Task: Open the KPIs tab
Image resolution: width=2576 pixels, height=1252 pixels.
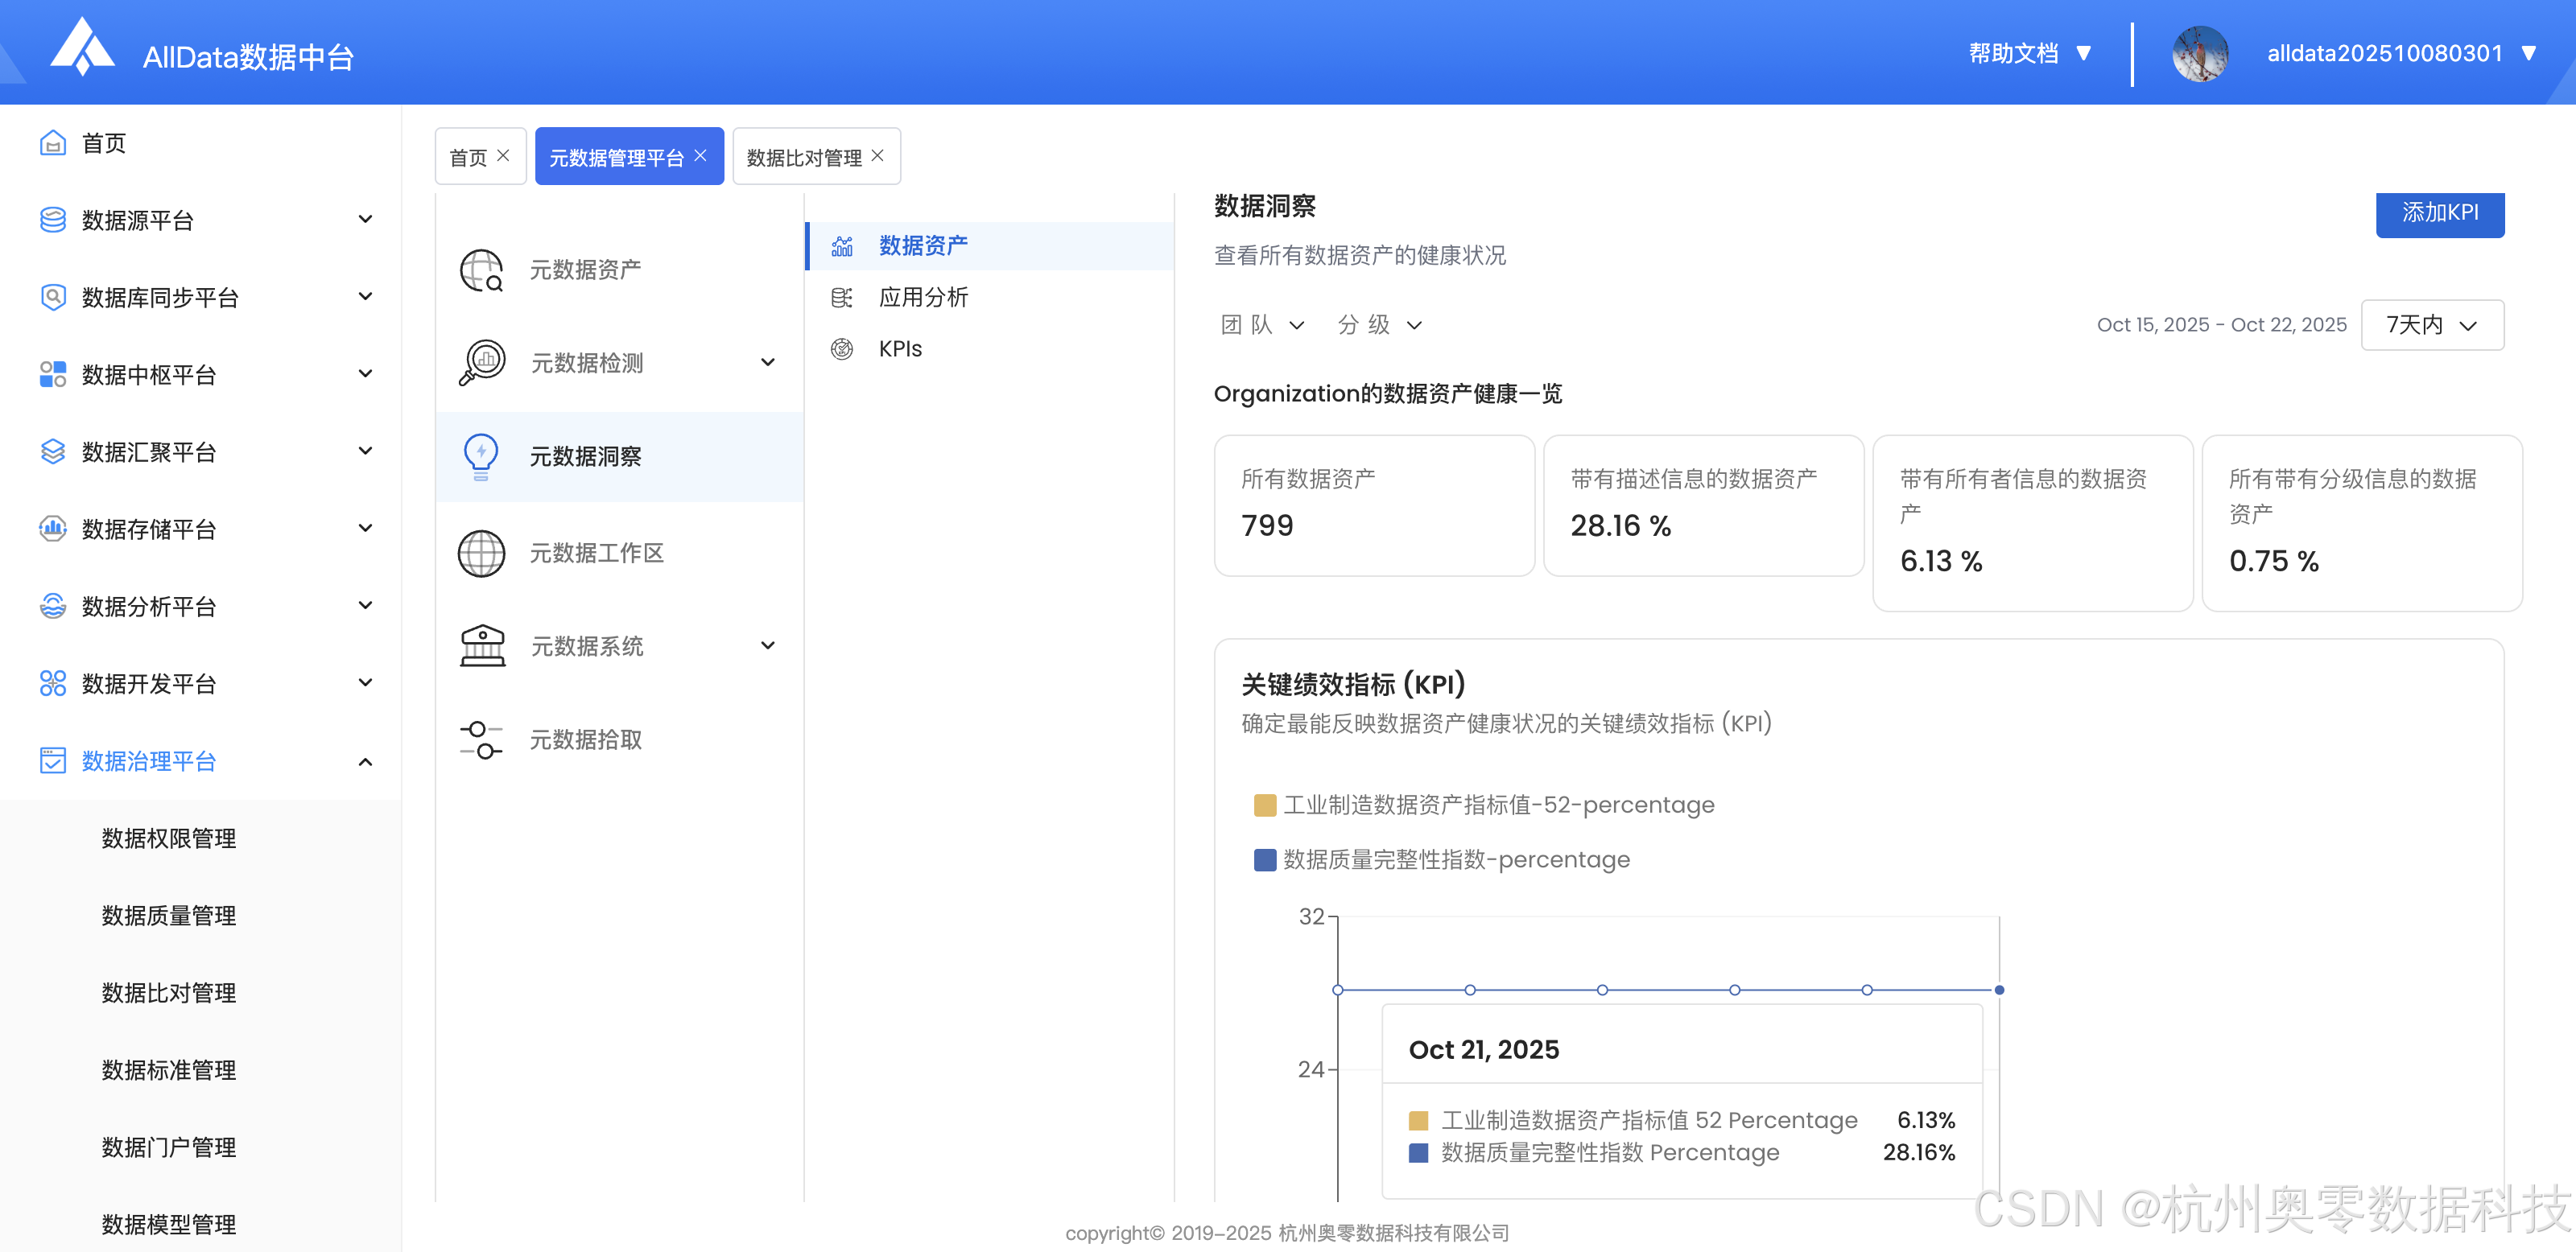Action: coord(899,348)
